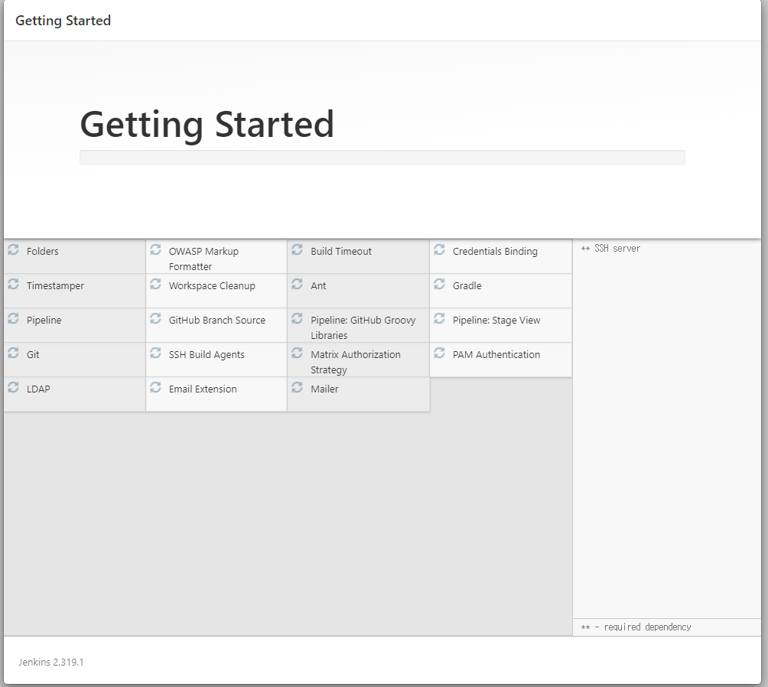Viewport: 768px width, 687px height.
Task: Click the large Getting Started heading
Action: coord(207,125)
